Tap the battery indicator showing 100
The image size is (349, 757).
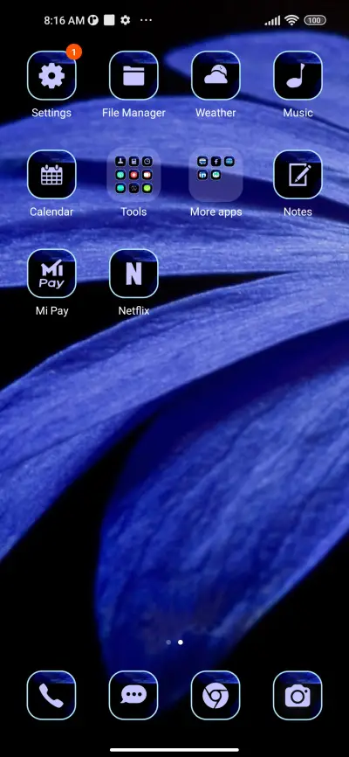(x=315, y=20)
